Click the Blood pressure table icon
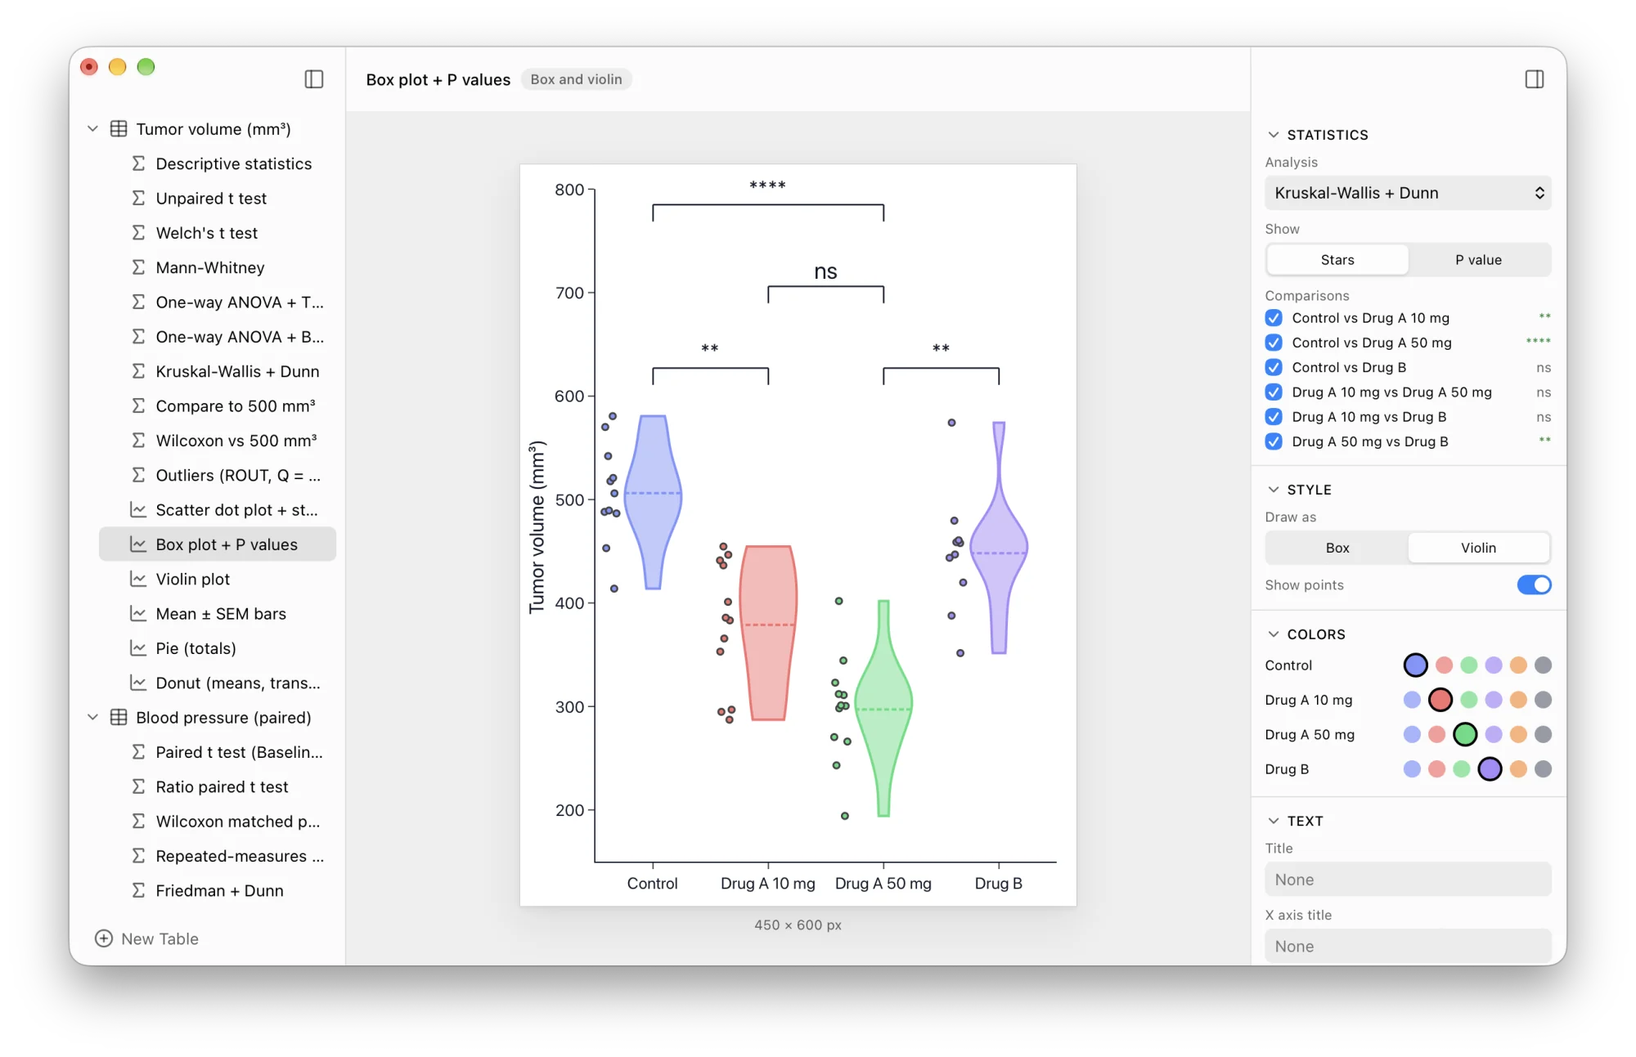Screen dimensions: 1636x1057 click(119, 718)
